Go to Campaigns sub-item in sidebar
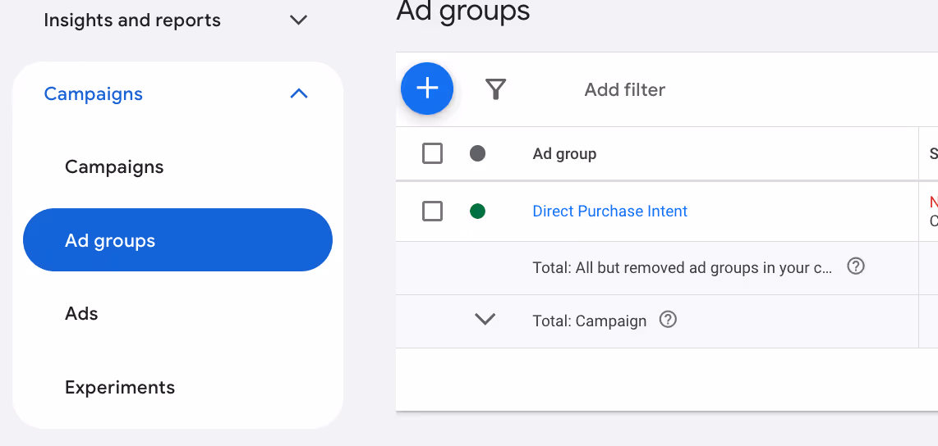Image resolution: width=938 pixels, height=446 pixels. (x=114, y=166)
